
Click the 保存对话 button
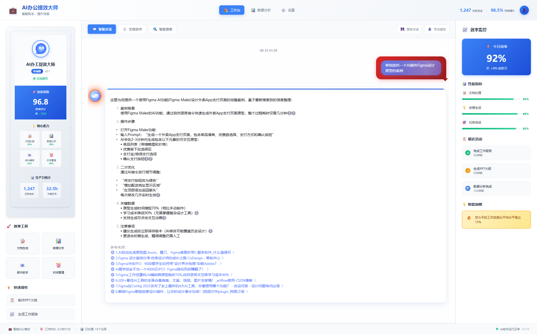409,29
